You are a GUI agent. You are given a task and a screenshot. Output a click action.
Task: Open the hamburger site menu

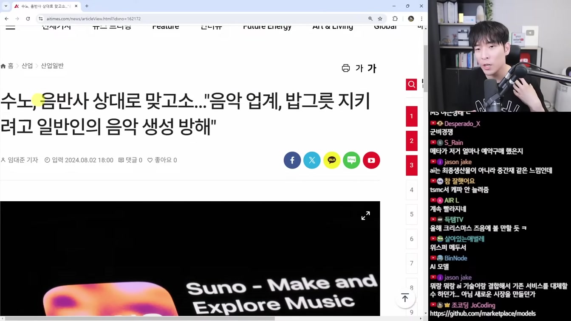coord(10,27)
